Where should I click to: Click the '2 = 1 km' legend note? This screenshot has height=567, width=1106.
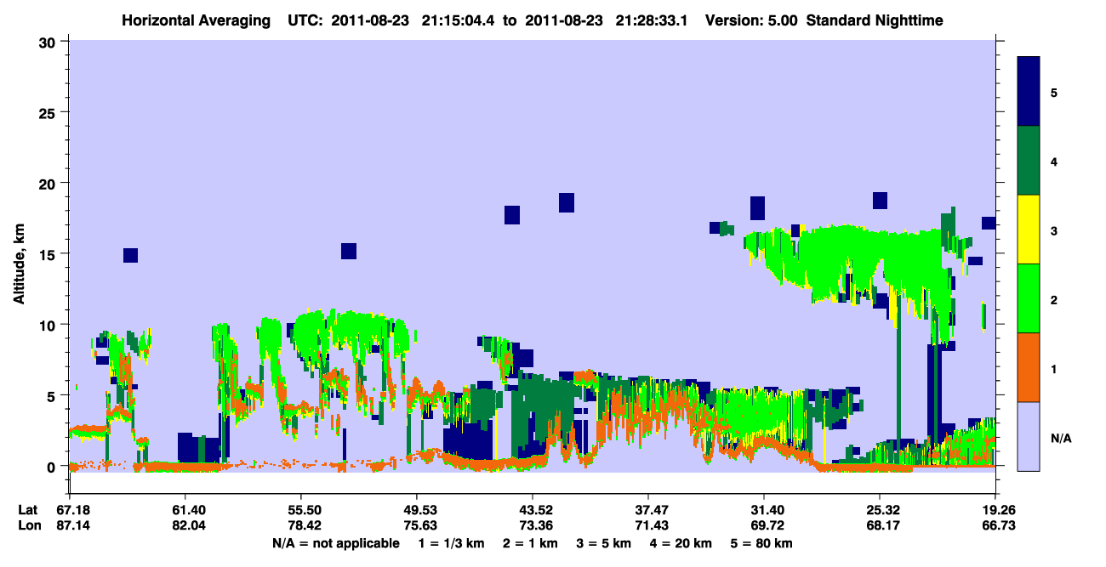pos(529,543)
